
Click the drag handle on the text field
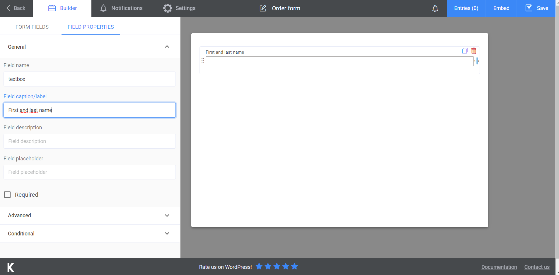tap(203, 61)
